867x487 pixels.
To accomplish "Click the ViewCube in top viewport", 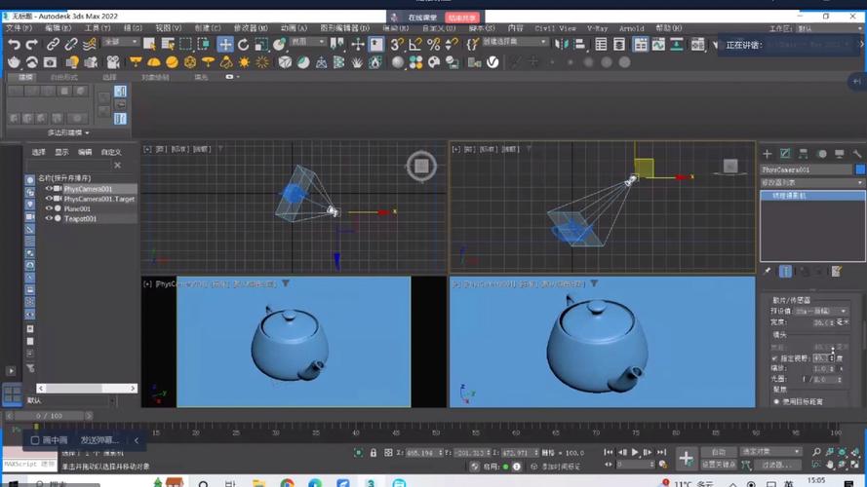I will [421, 167].
